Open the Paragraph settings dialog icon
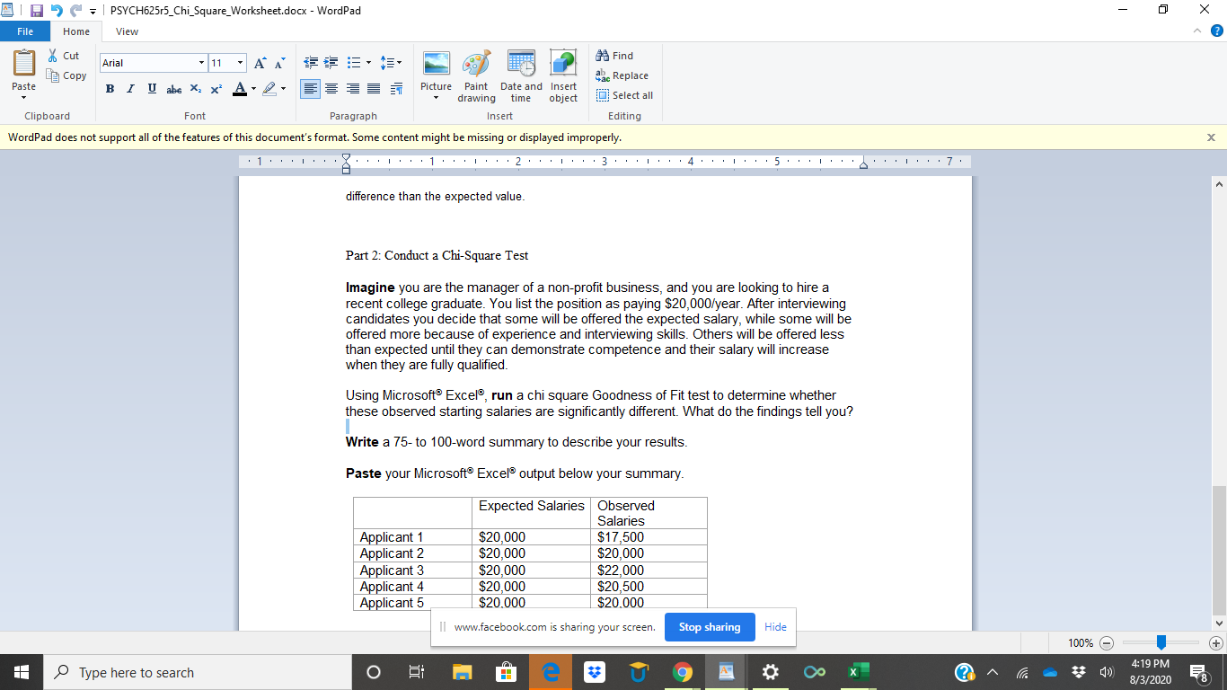The image size is (1227, 690). tap(398, 88)
